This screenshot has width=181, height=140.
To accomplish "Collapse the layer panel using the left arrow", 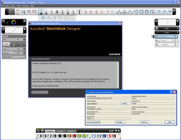I will pyautogui.click(x=153, y=37).
